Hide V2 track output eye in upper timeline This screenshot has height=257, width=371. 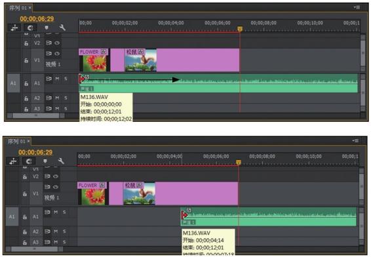[x=57, y=43]
